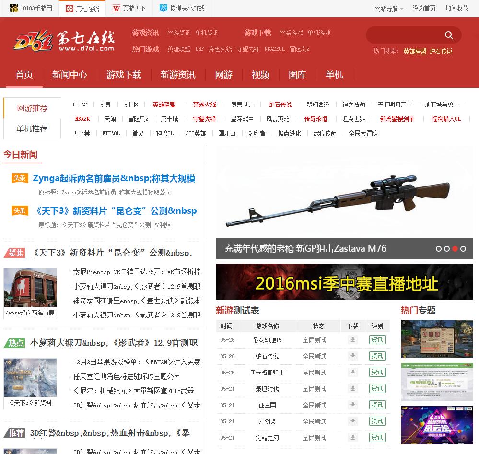The image size is (479, 454).
Task: Click the 全民大冒险 game link
Action: coord(363,133)
